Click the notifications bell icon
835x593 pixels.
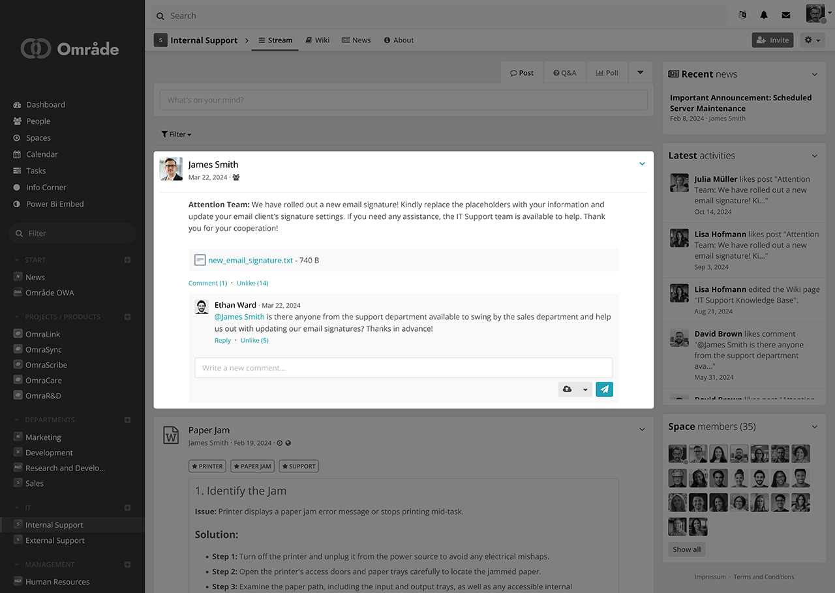pyautogui.click(x=764, y=16)
